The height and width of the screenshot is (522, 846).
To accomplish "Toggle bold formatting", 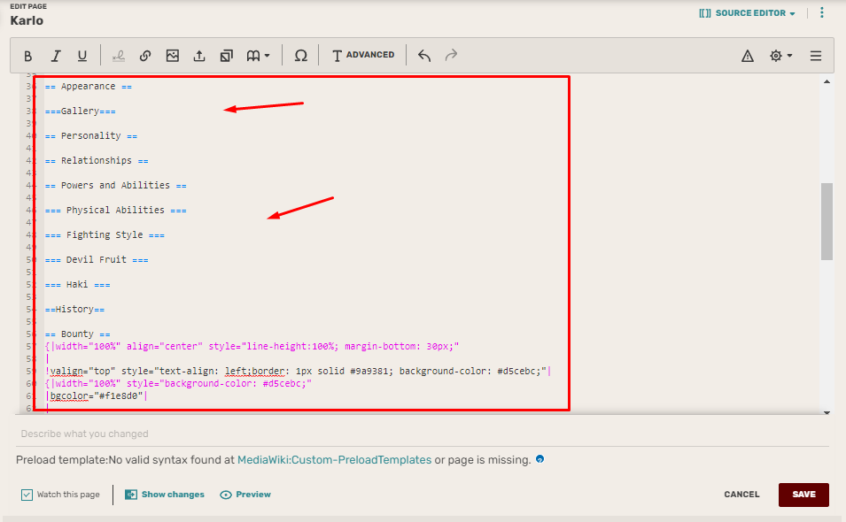I will click(x=28, y=56).
